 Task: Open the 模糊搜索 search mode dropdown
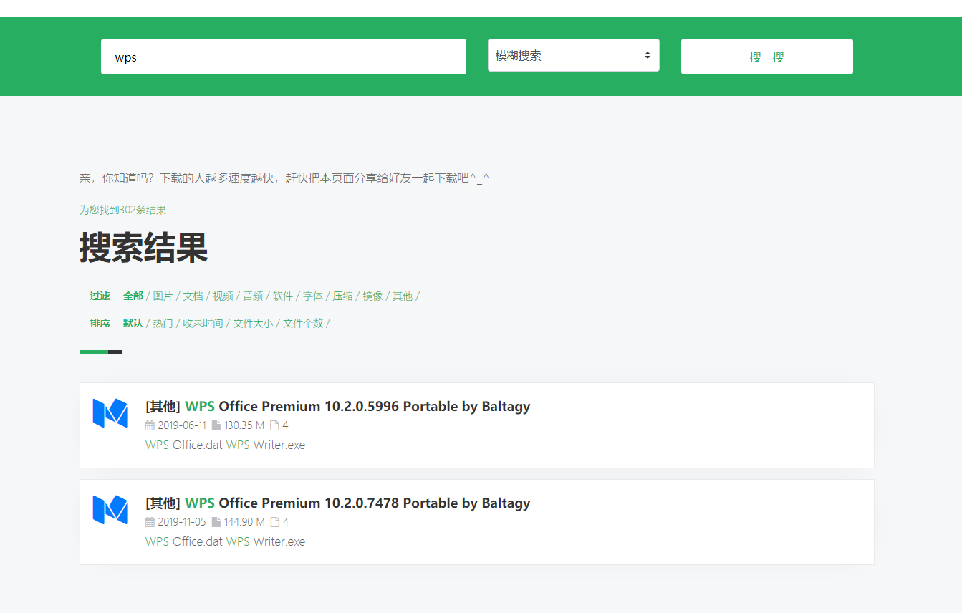[573, 56]
